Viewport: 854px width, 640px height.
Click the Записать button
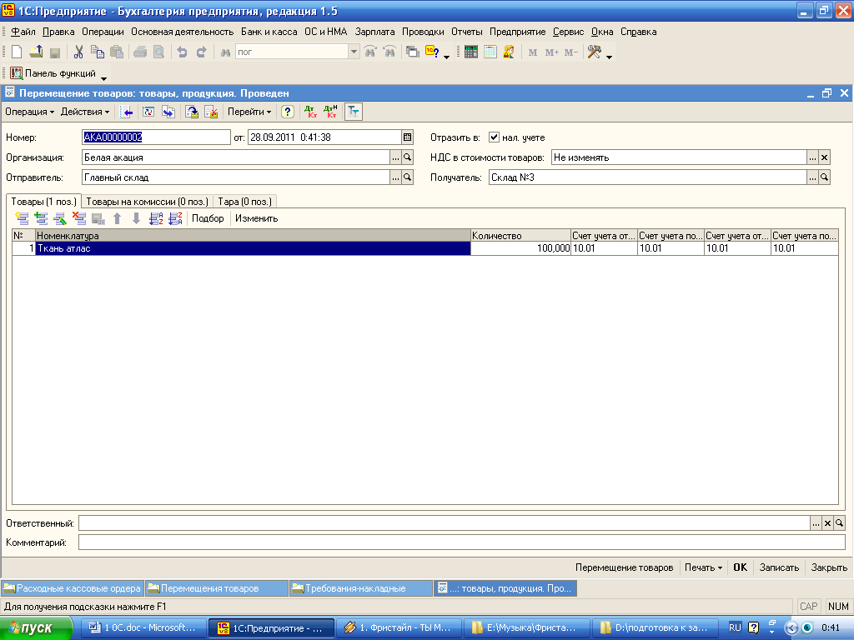(x=780, y=567)
